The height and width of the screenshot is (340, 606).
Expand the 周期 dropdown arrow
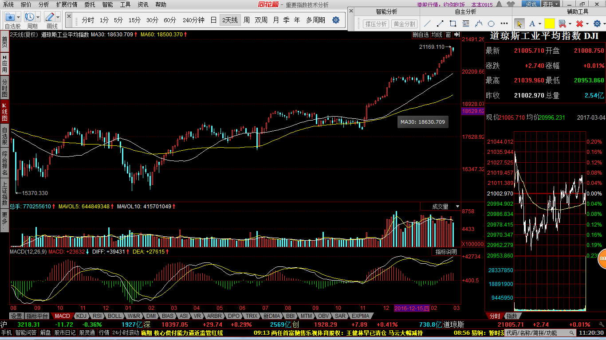click(x=38, y=17)
